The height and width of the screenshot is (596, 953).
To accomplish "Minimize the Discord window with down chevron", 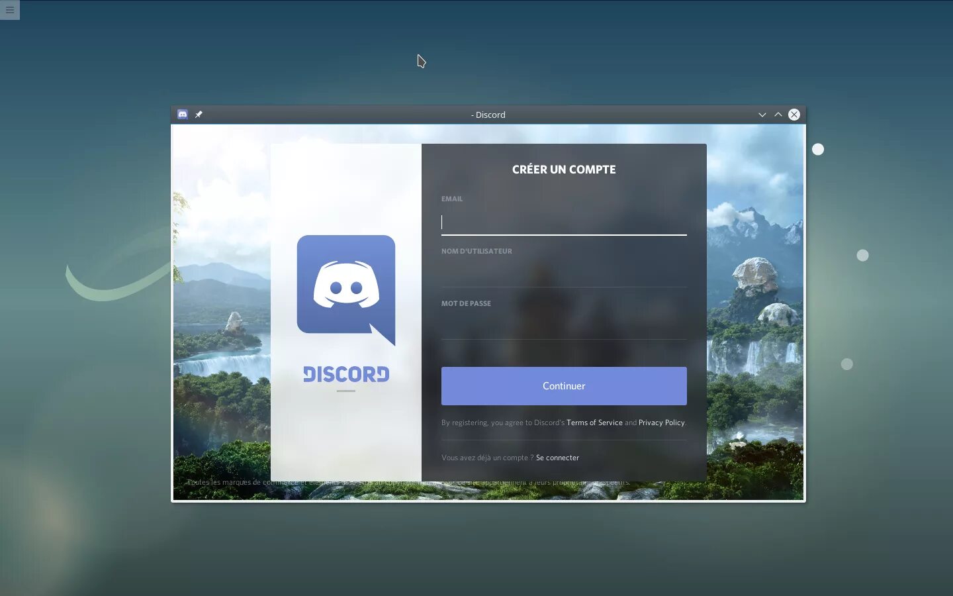I will click(762, 115).
